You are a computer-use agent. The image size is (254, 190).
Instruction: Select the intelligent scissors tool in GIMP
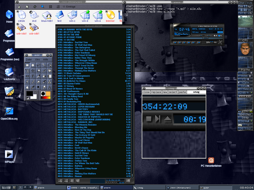(x=27, y=71)
